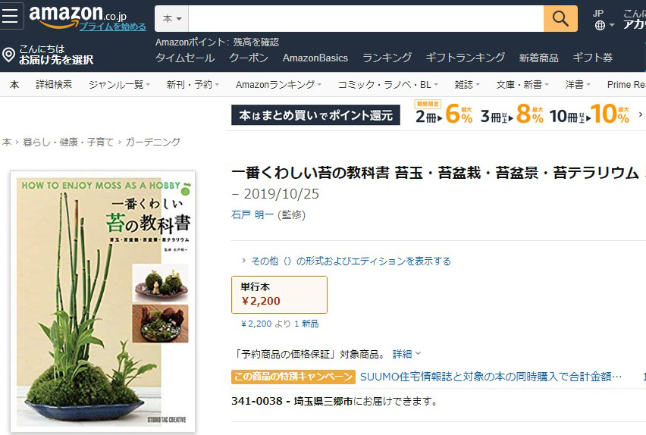Open the 本 search category dropdown
The width and height of the screenshot is (646, 435).
click(x=172, y=18)
